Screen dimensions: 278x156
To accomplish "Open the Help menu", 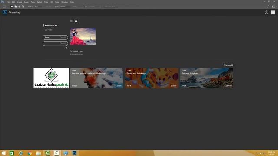I will pyautogui.click(x=72, y=2).
